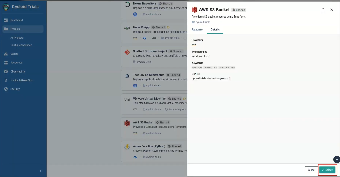Image resolution: width=340 pixels, height=177 pixels.
Task: Confirm the stack with the Select button
Action: coord(327,170)
